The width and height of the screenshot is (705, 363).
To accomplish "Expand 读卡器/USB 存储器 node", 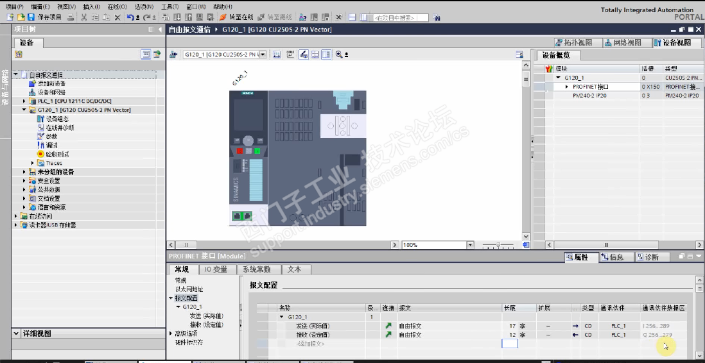I will [x=17, y=224].
